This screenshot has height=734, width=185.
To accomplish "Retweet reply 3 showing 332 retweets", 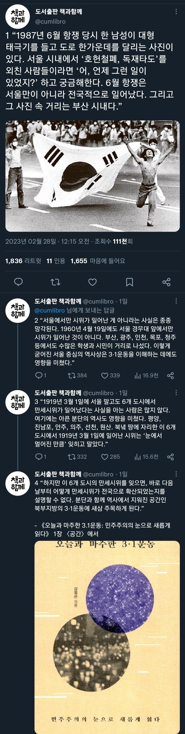I will tap(77, 457).
